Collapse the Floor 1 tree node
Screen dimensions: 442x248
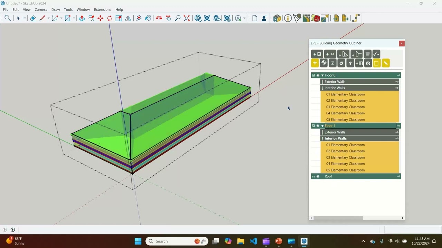pos(323,126)
